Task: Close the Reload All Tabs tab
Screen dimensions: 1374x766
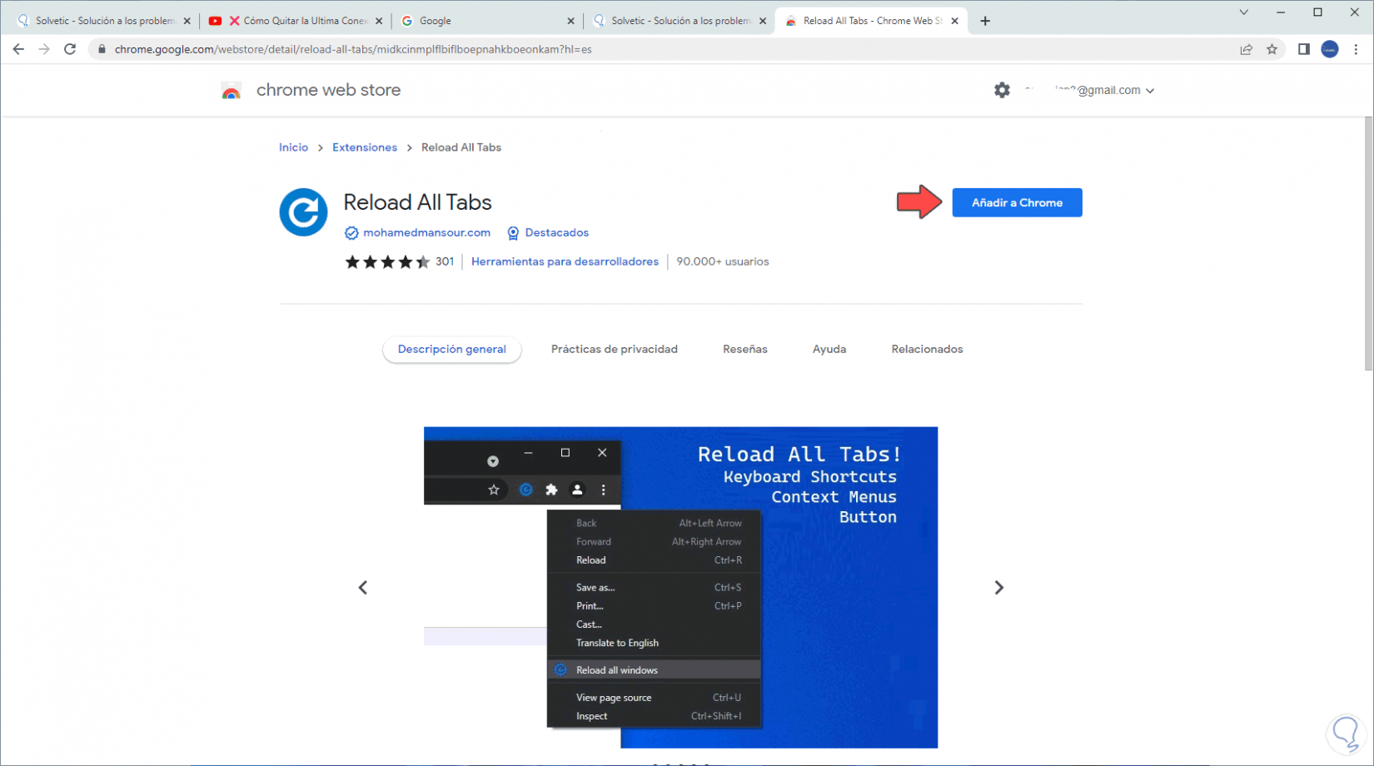Action: pyautogui.click(x=954, y=21)
